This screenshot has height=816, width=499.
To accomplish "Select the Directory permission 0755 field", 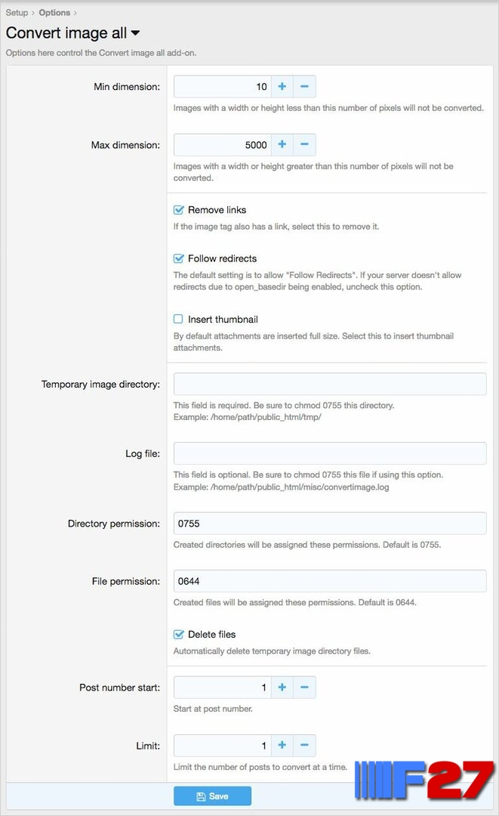I will pos(330,524).
